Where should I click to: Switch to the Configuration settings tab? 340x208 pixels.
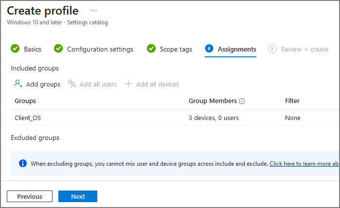tap(100, 49)
